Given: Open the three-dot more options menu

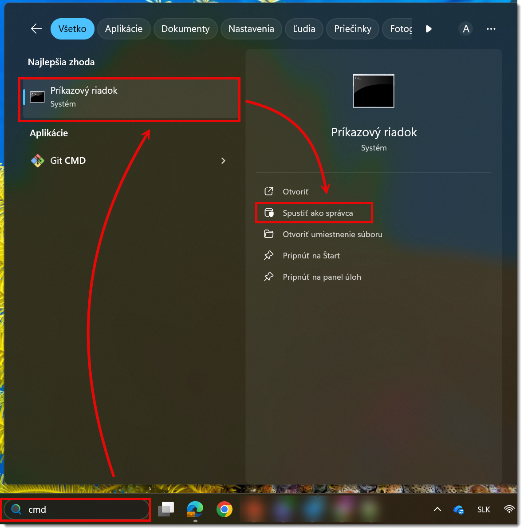Looking at the screenshot, I should pyautogui.click(x=491, y=29).
